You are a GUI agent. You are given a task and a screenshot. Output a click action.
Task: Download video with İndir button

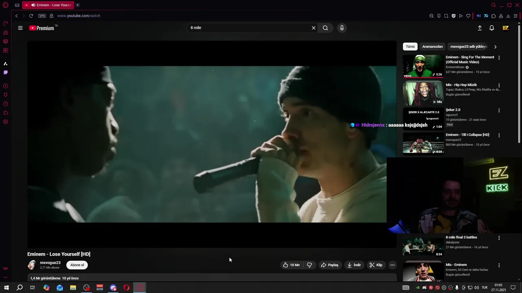(x=354, y=265)
